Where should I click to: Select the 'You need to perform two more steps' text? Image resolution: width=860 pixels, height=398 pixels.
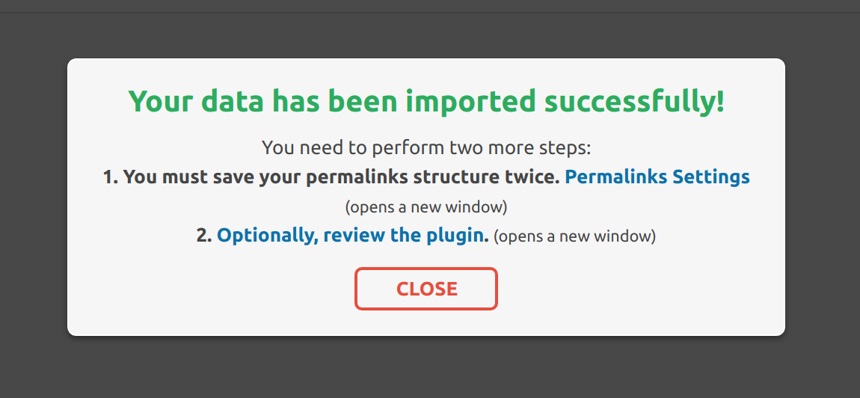point(426,147)
